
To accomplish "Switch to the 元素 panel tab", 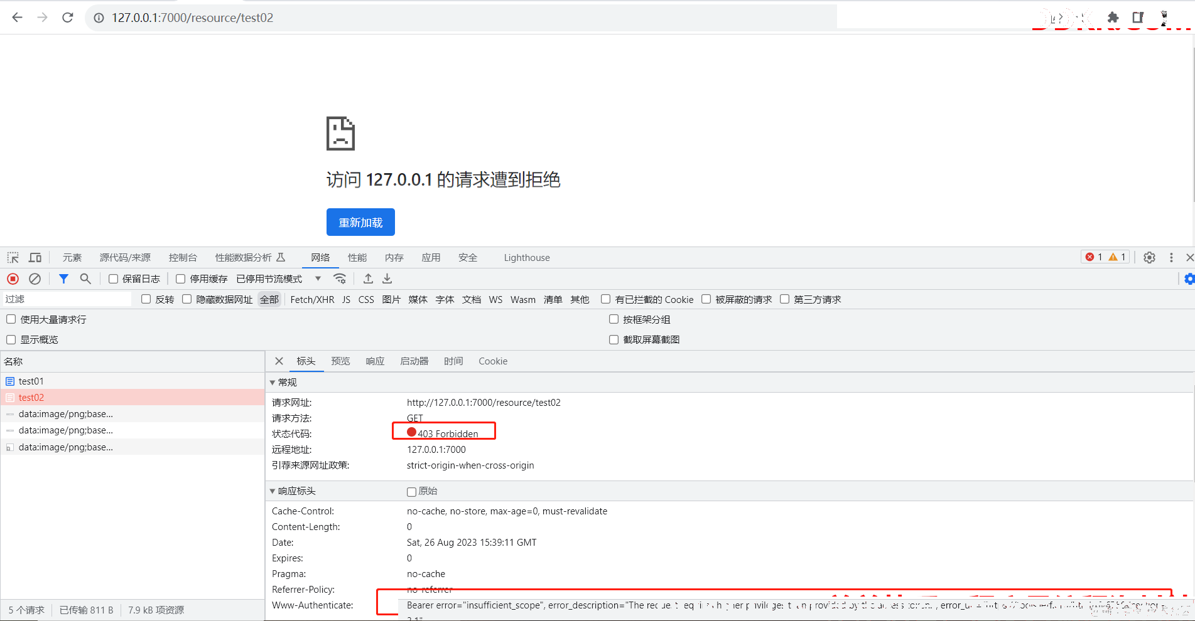I will point(72,258).
